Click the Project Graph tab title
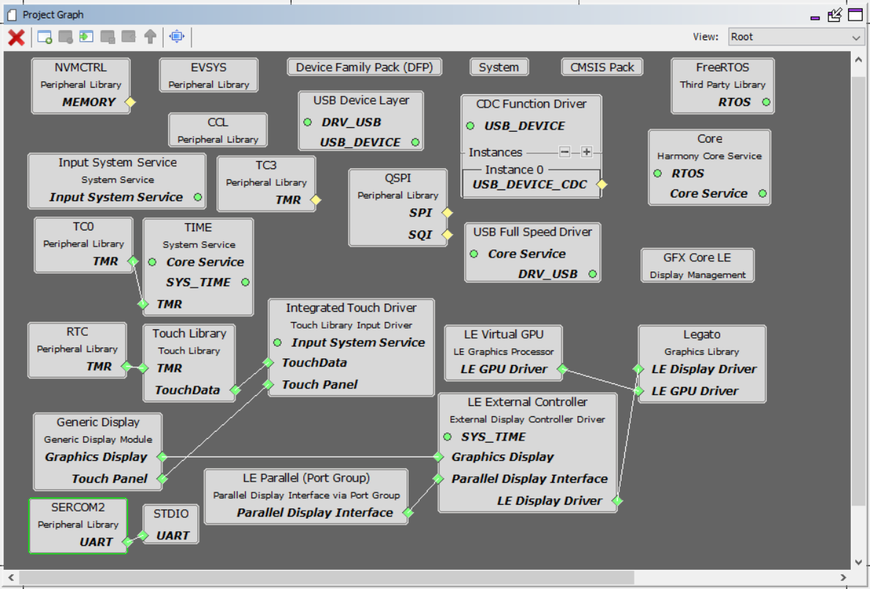Image resolution: width=870 pixels, height=589 pixels. [52, 15]
